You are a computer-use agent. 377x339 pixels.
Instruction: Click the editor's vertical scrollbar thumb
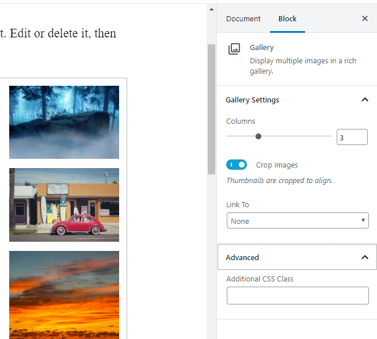pos(211,109)
